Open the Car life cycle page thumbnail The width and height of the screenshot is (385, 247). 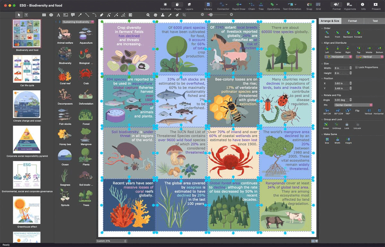pos(27,69)
